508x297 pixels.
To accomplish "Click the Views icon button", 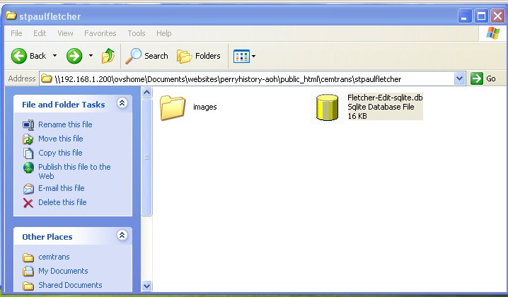I will [x=241, y=56].
